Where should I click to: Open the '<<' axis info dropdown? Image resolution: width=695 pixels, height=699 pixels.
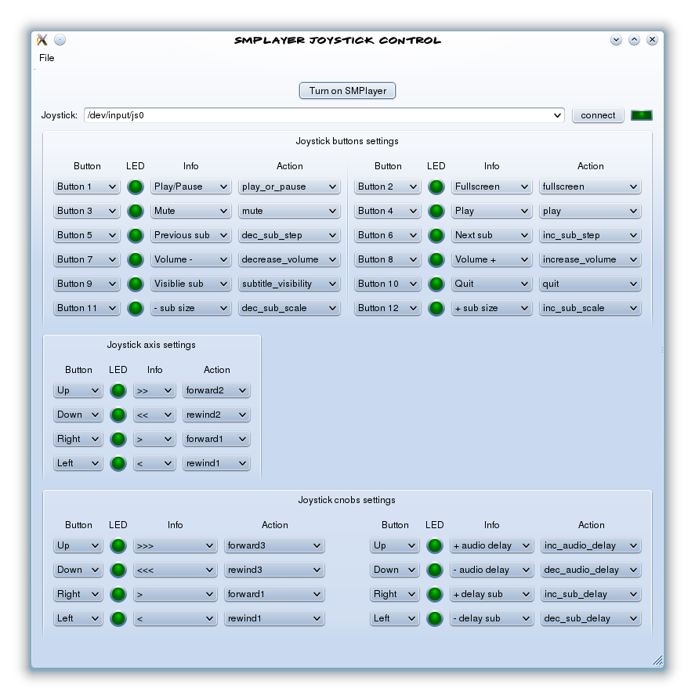154,415
